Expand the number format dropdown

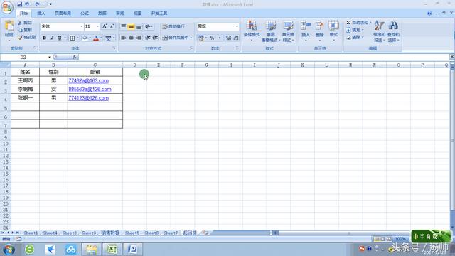pyautogui.click(x=237, y=26)
